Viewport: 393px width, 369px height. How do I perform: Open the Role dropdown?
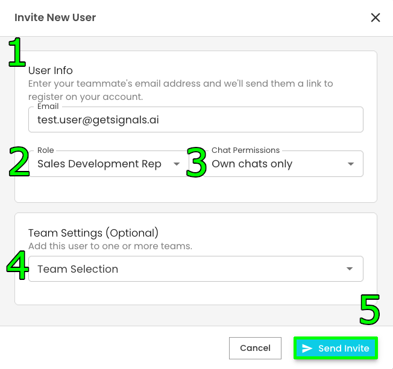[108, 164]
